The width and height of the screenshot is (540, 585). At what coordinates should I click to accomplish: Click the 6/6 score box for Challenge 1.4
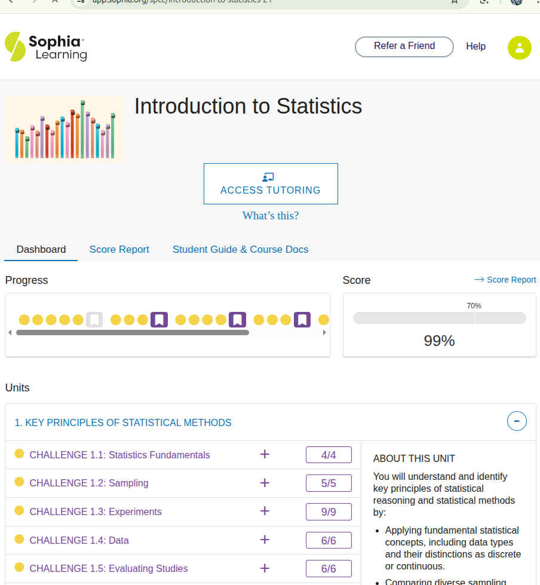[329, 540]
